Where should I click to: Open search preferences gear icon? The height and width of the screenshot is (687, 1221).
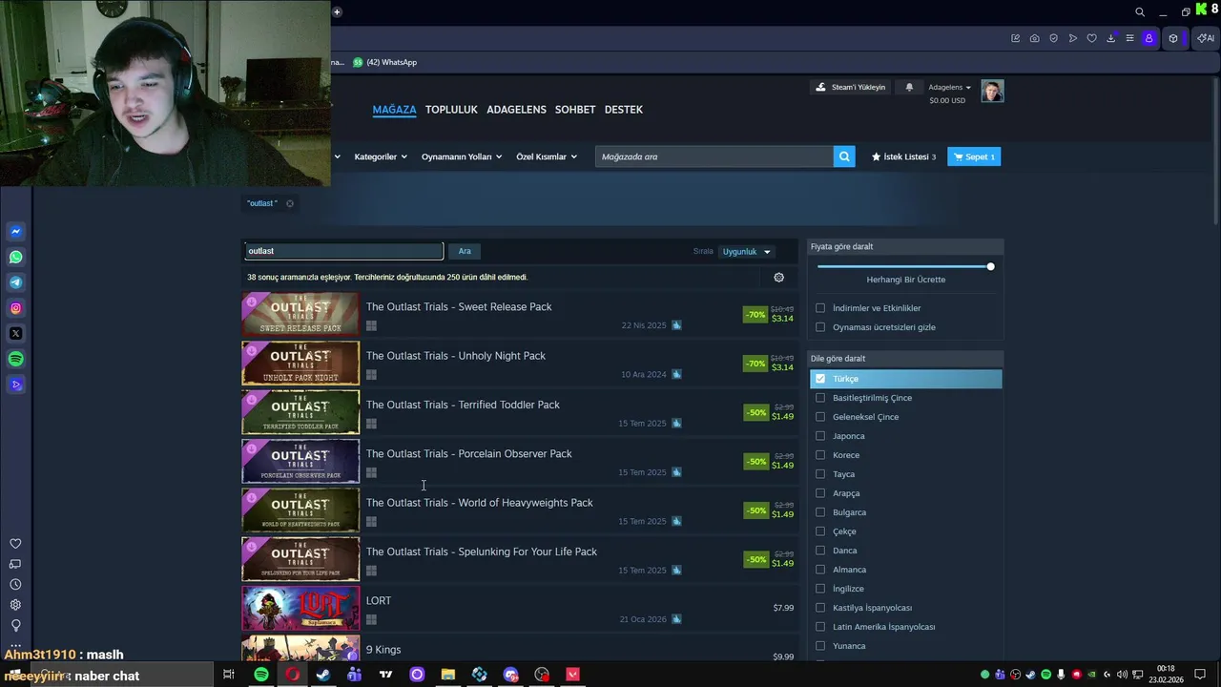coord(778,277)
